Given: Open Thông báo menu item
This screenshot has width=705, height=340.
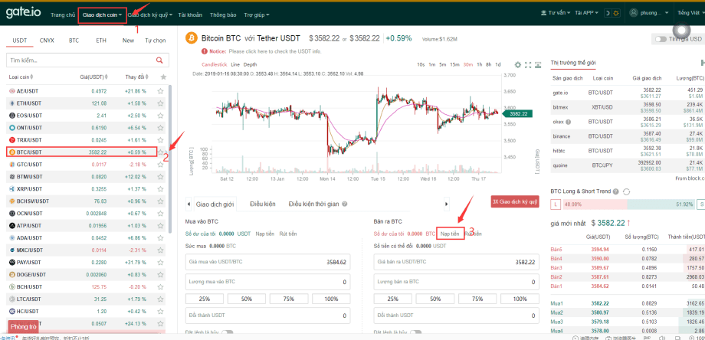Looking at the screenshot, I should coord(223,15).
